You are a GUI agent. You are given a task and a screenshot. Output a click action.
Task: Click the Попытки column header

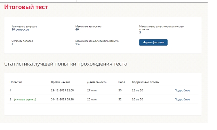click(x=16, y=82)
